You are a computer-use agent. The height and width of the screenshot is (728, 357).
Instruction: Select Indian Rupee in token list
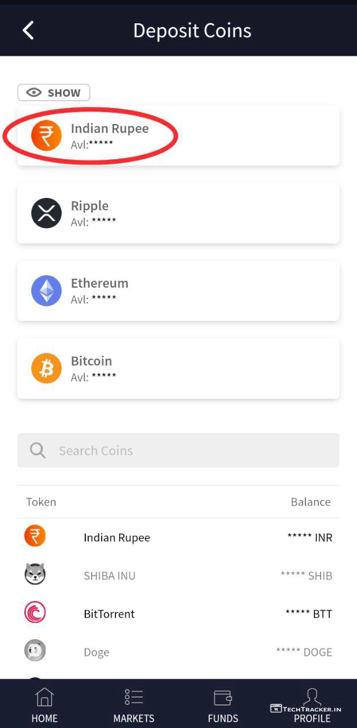(117, 537)
